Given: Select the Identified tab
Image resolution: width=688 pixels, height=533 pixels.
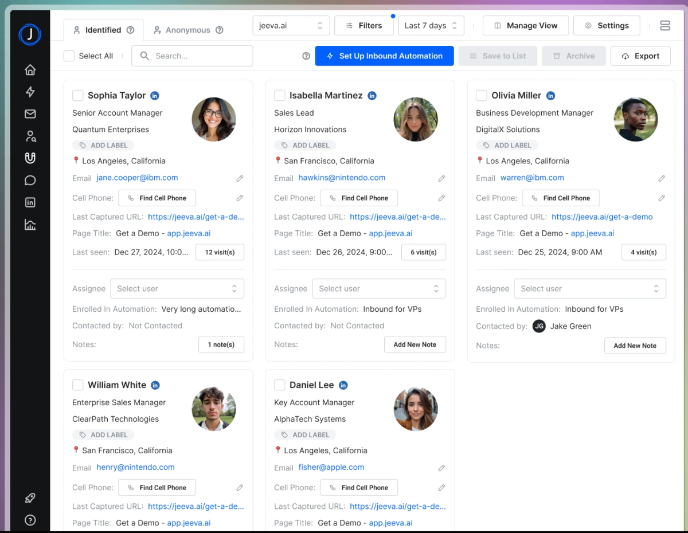Looking at the screenshot, I should (x=104, y=29).
